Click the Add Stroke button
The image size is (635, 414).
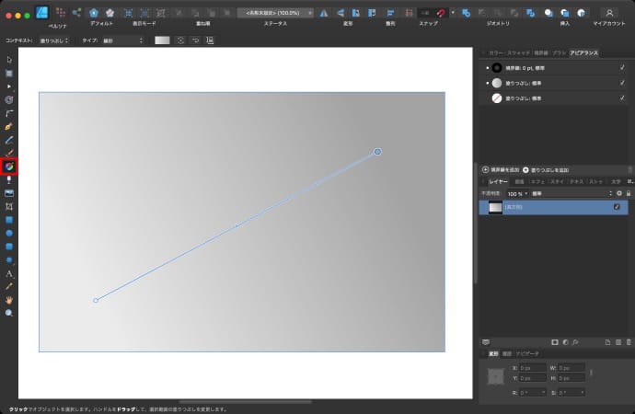click(x=502, y=170)
